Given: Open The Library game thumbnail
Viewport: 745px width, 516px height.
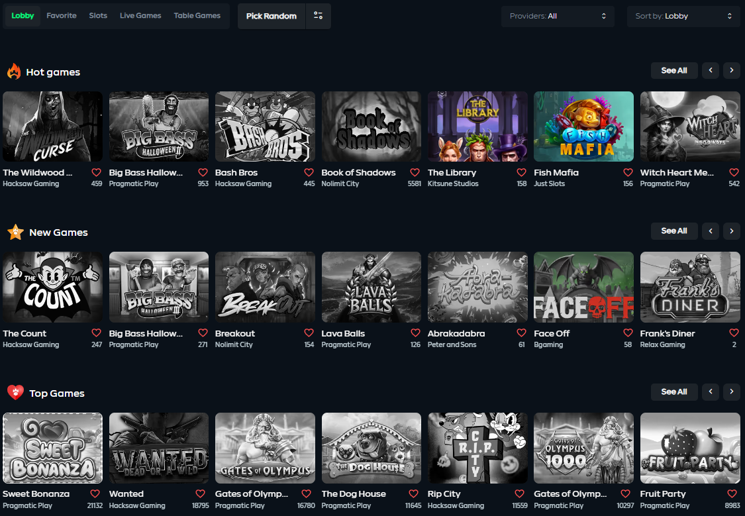Looking at the screenshot, I should tap(477, 127).
